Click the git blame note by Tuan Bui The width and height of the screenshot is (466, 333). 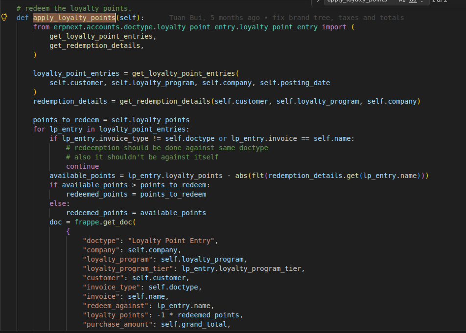point(286,18)
